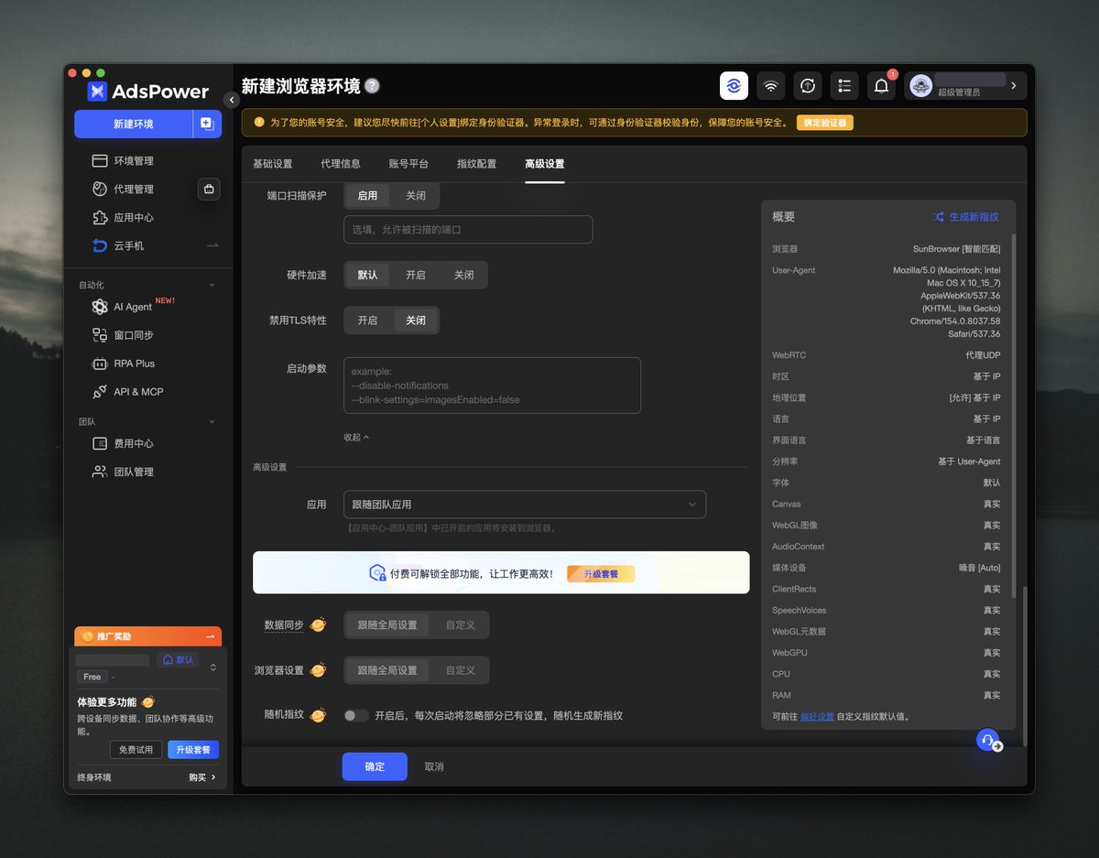
Task: Set 硬件加速 to 开启
Action: (x=416, y=275)
